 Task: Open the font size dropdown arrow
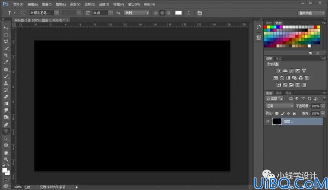click(x=110, y=13)
